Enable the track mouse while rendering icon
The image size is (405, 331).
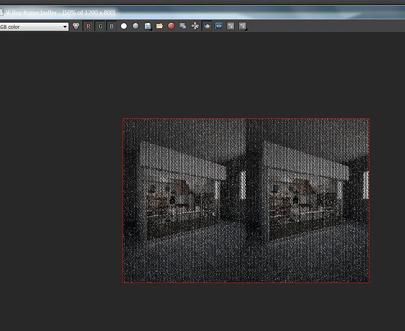pyautogui.click(x=195, y=26)
